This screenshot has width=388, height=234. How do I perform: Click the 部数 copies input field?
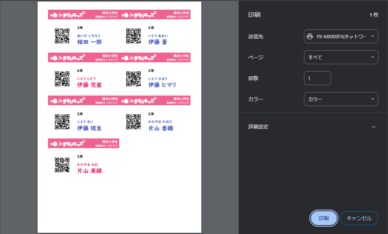click(x=317, y=78)
